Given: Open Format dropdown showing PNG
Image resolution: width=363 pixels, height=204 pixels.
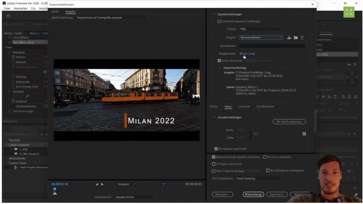Looking at the screenshot, I should (261, 29).
